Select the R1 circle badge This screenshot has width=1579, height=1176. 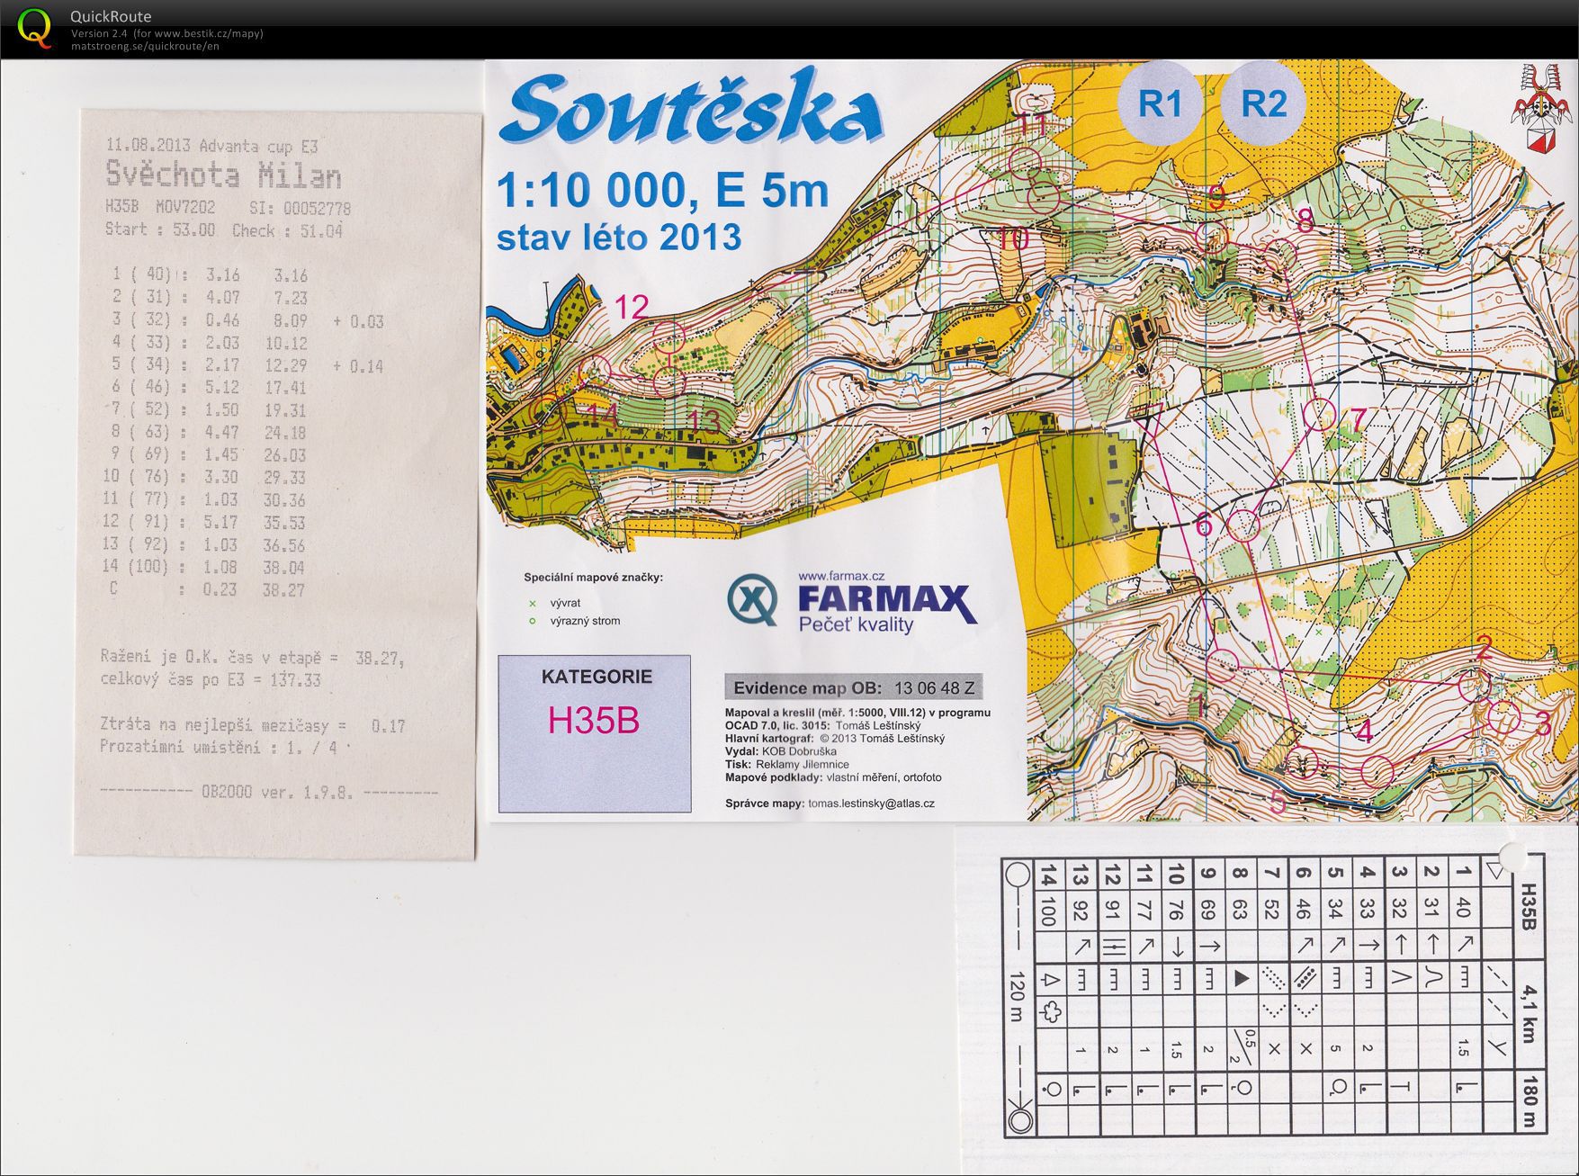(1160, 103)
